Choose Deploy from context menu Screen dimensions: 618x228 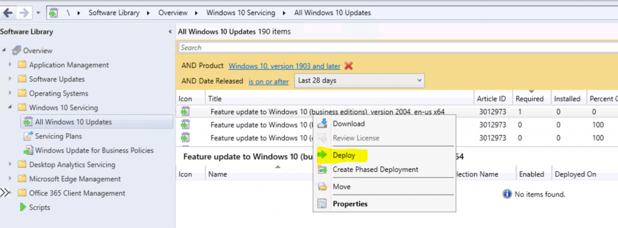pos(384,155)
